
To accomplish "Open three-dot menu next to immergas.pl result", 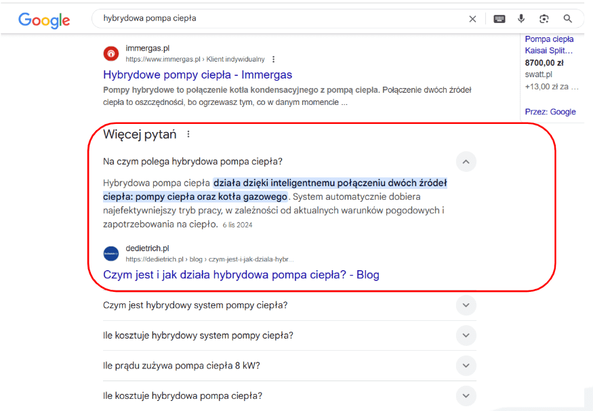I will 274,60.
